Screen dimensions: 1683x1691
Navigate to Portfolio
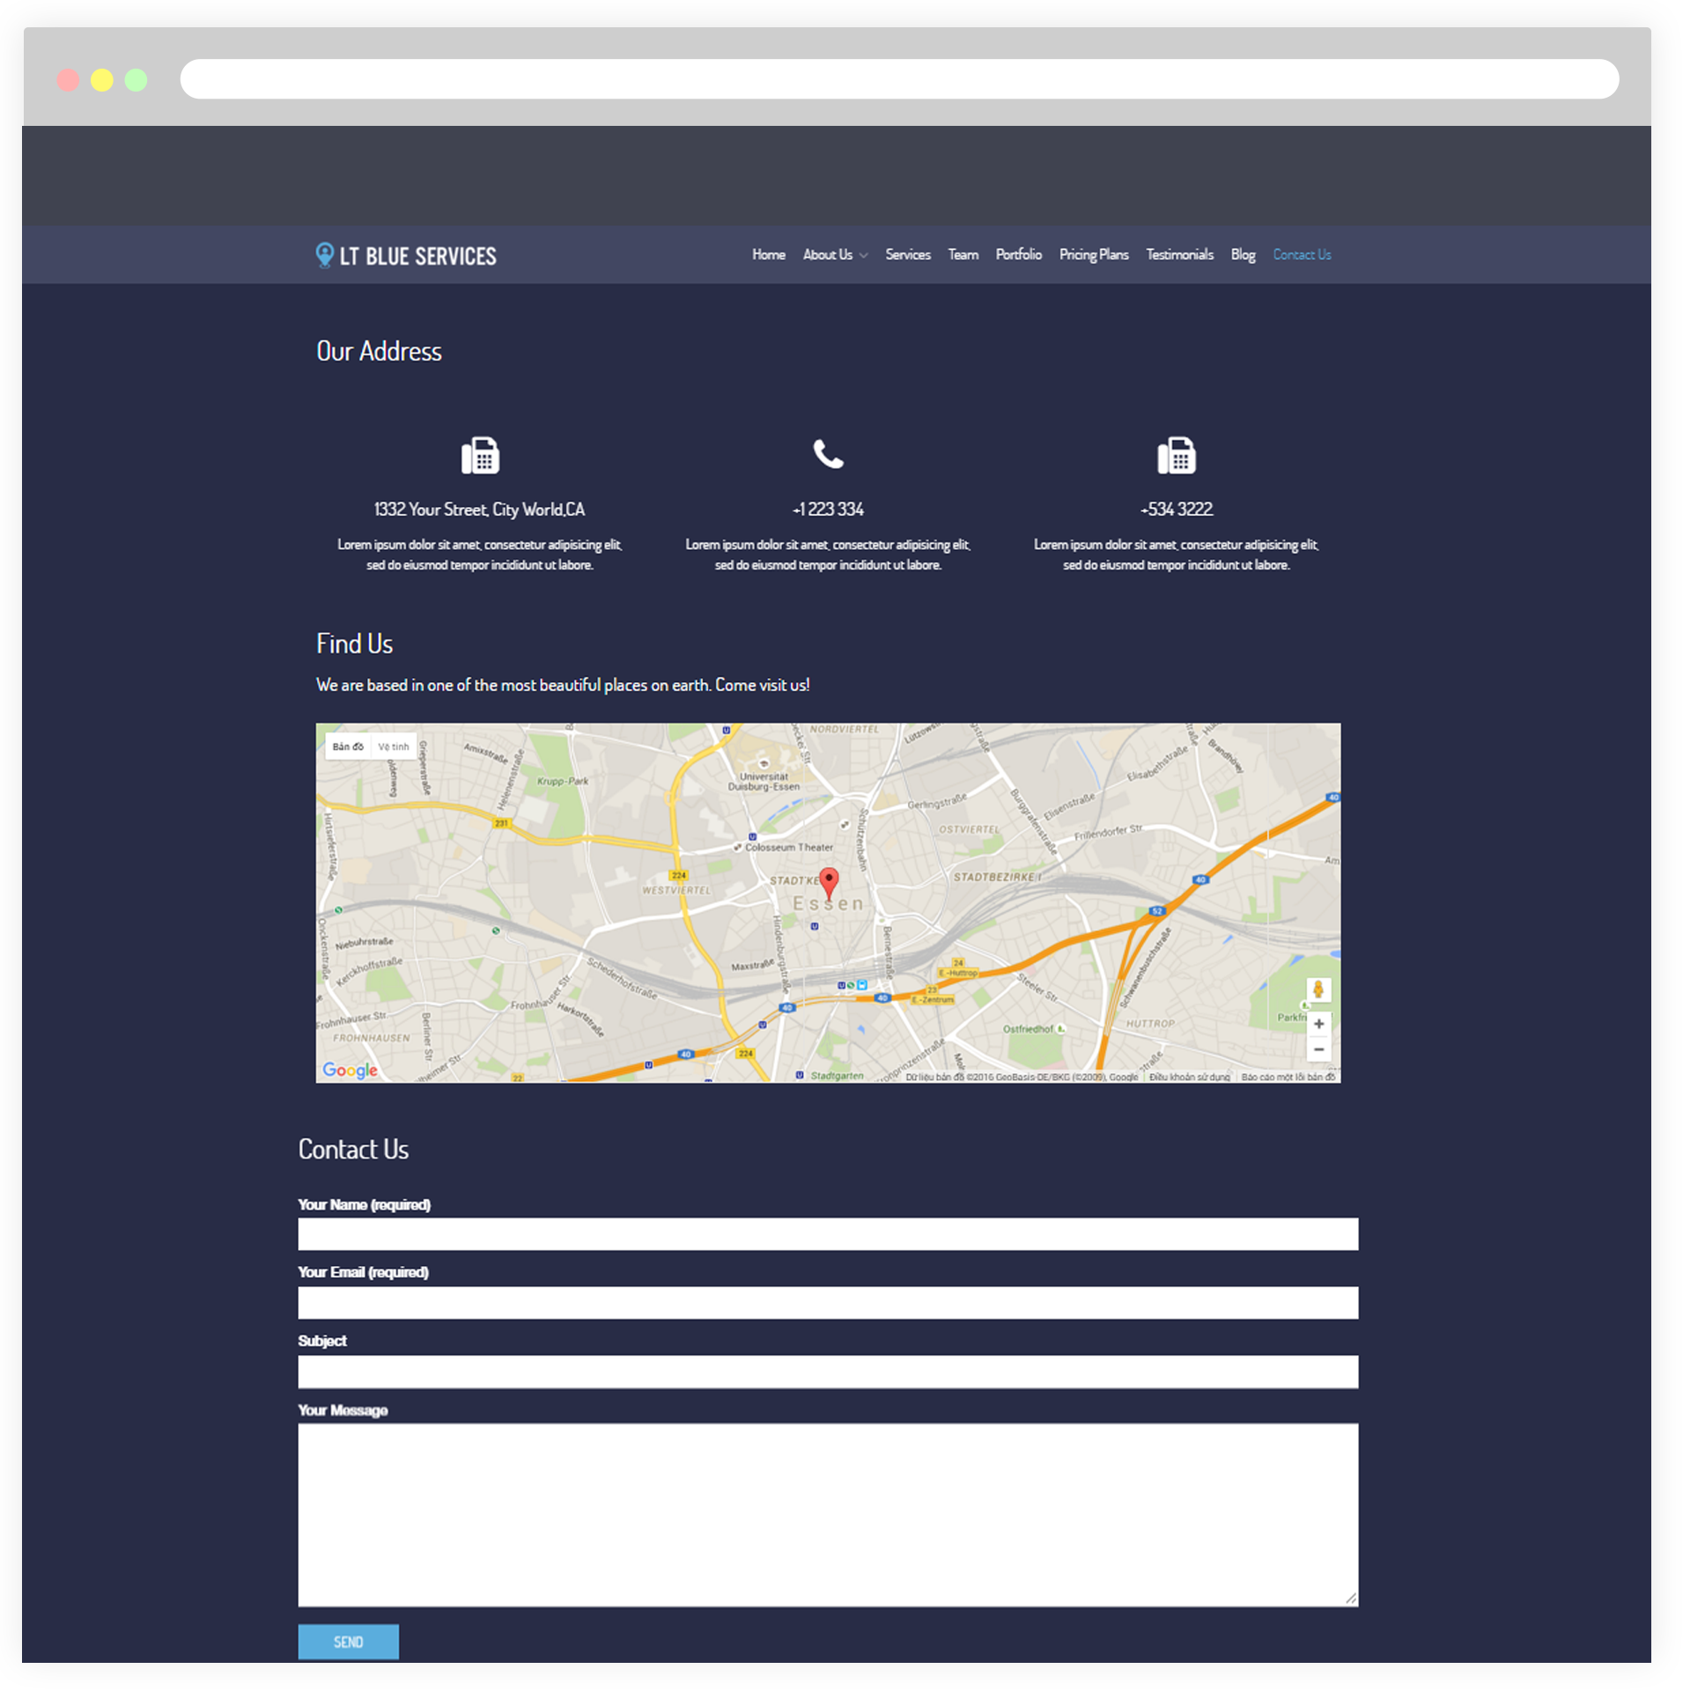[x=1019, y=254]
